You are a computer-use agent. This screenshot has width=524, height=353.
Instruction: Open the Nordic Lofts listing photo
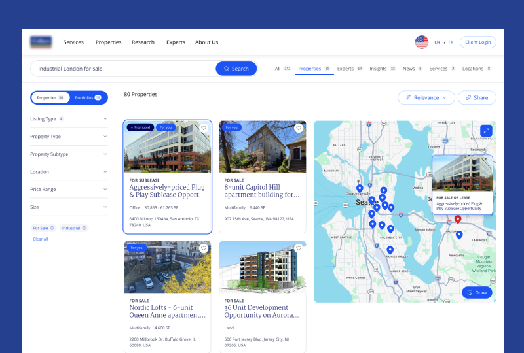pos(168,267)
